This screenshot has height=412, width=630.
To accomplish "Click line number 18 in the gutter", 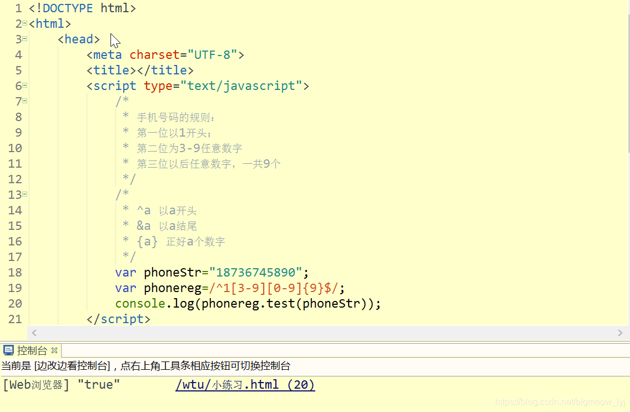I will point(15,273).
